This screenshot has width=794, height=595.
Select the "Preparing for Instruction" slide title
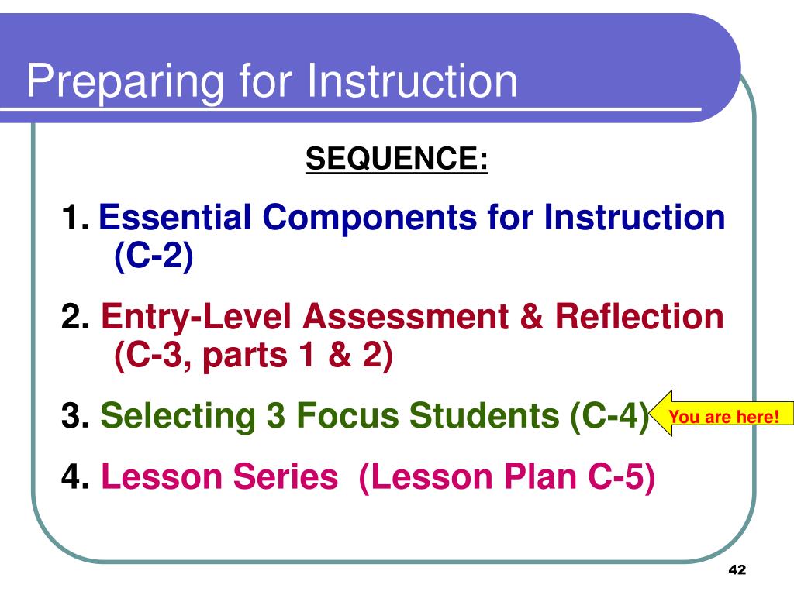(272, 81)
